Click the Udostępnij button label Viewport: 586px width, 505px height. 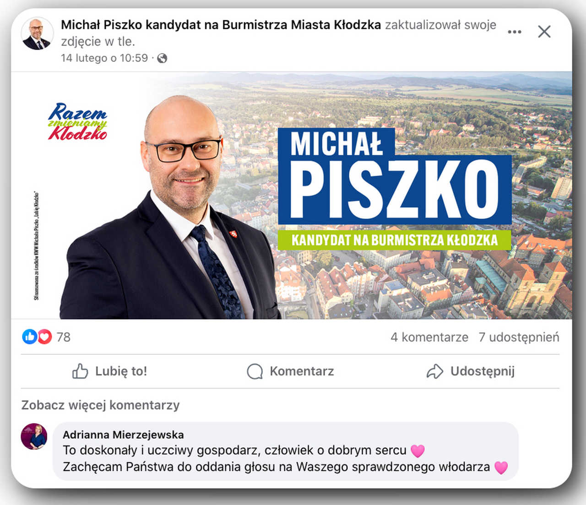[483, 371]
